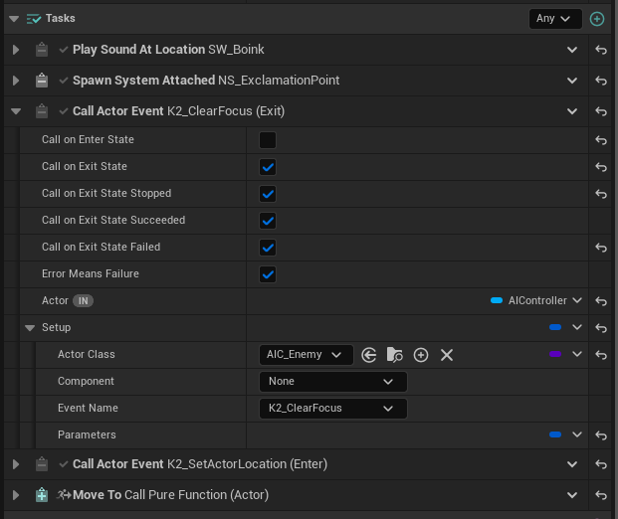Viewport: 618px width, 519px height.
Task: Collapse the Call Actor Event K2_ClearFocus task
Action: click(x=16, y=111)
